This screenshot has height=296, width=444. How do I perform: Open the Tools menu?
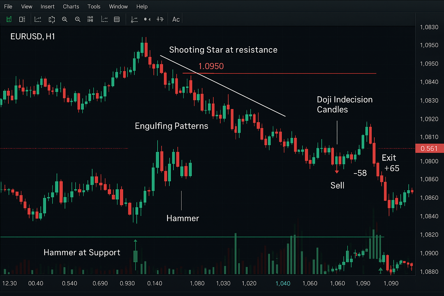pyautogui.click(x=94, y=6)
